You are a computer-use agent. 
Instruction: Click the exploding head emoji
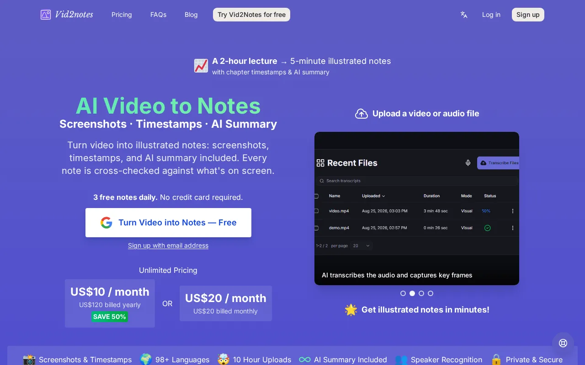coord(223,360)
